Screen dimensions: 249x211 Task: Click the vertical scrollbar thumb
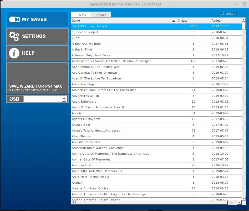(x=243, y=26)
